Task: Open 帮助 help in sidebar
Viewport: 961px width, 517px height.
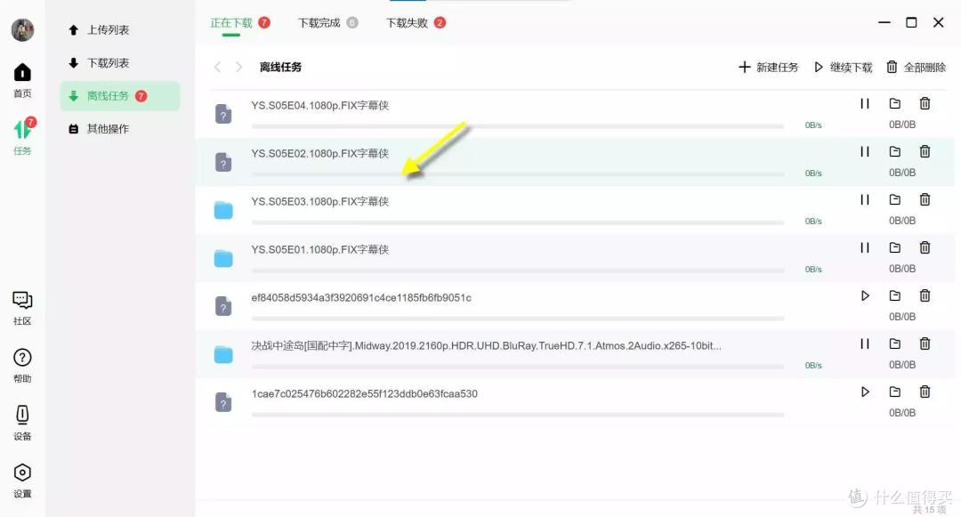Action: coord(22,366)
